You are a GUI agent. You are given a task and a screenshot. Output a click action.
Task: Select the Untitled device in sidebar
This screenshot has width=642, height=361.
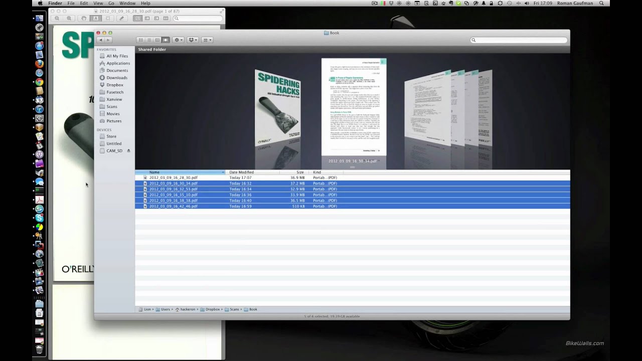pos(110,143)
